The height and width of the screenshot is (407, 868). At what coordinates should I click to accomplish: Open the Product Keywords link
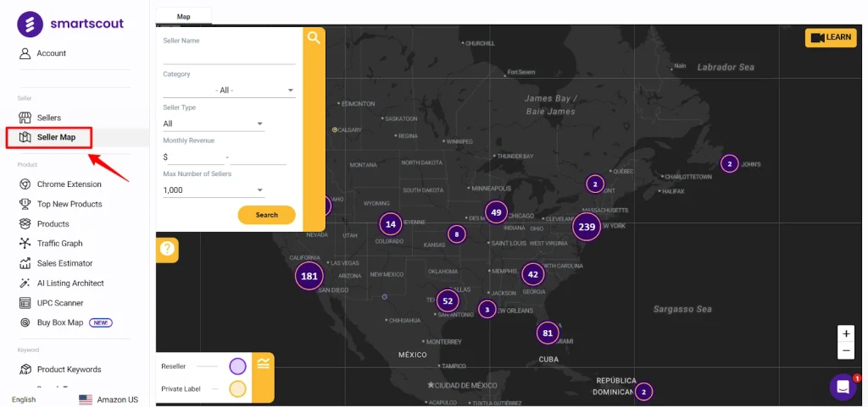pos(70,370)
